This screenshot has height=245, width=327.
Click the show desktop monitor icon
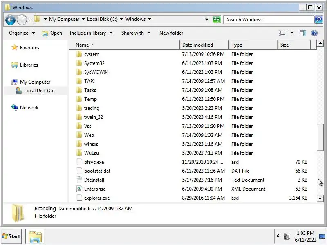point(322,236)
